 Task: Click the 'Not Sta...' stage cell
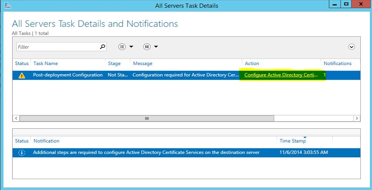point(118,75)
